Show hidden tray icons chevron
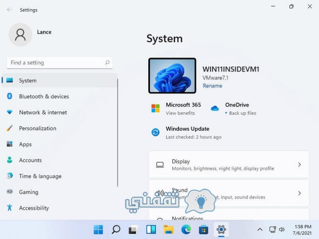 coord(260,229)
